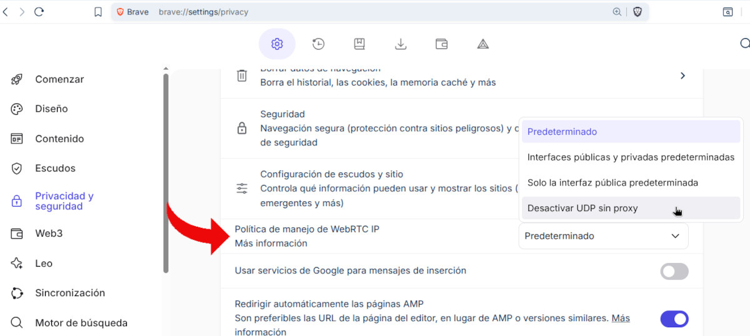Open the WebRTC IP policy dropdown
750x336 pixels.
pos(603,236)
